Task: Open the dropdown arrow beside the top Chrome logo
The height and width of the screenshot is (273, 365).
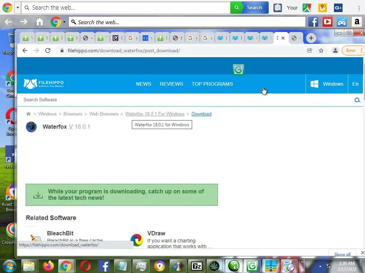Action: click(x=18, y=7)
